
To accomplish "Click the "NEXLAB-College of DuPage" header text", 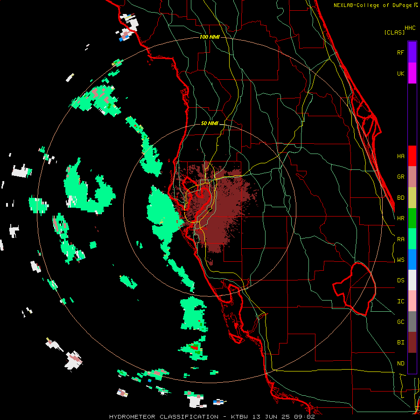I will click(372, 5).
